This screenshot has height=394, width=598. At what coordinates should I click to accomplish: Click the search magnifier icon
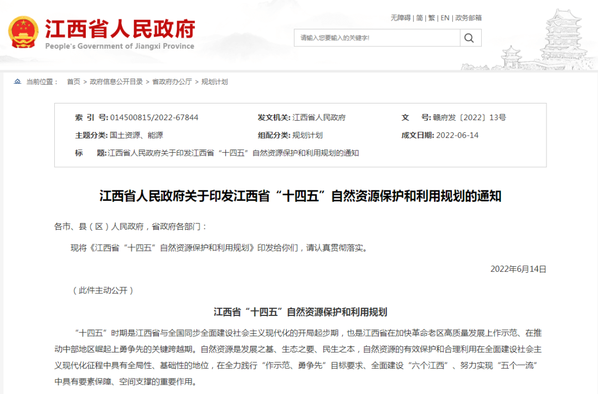[470, 38]
